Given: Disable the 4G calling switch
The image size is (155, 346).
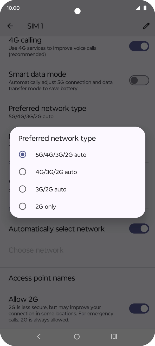Looking at the screenshot, I should pos(139,46).
